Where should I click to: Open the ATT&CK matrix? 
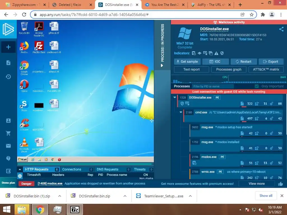[266, 69]
